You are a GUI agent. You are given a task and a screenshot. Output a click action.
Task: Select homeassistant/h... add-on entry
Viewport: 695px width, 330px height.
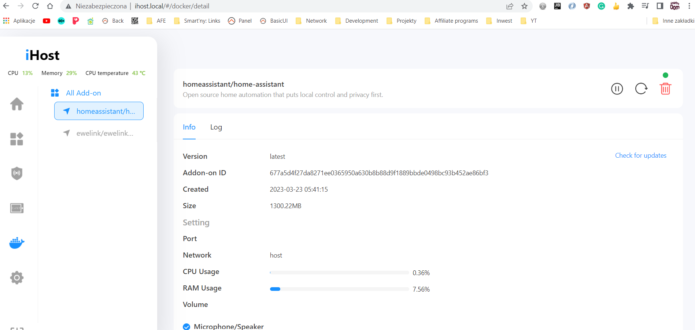coord(99,111)
